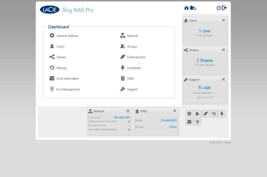Close the Network widget
This screenshot has height=177, width=267.
[128, 111]
